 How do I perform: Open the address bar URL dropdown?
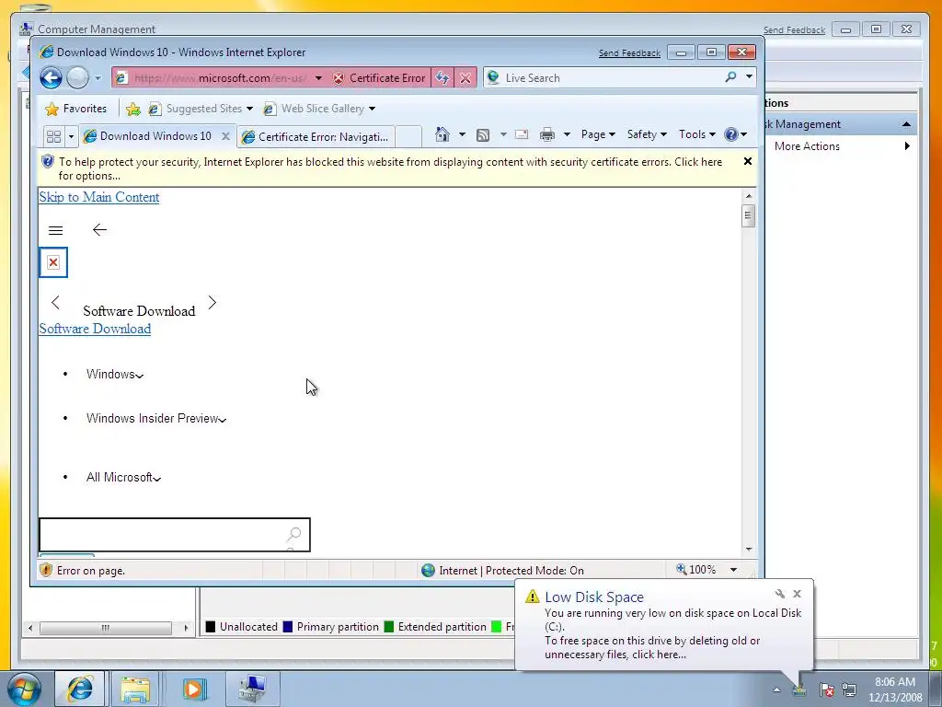click(318, 77)
